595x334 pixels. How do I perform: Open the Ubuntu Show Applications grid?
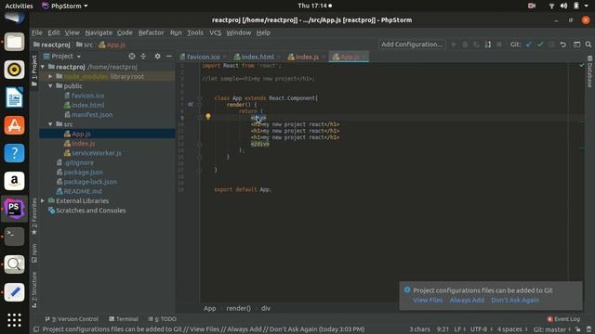click(x=15, y=320)
